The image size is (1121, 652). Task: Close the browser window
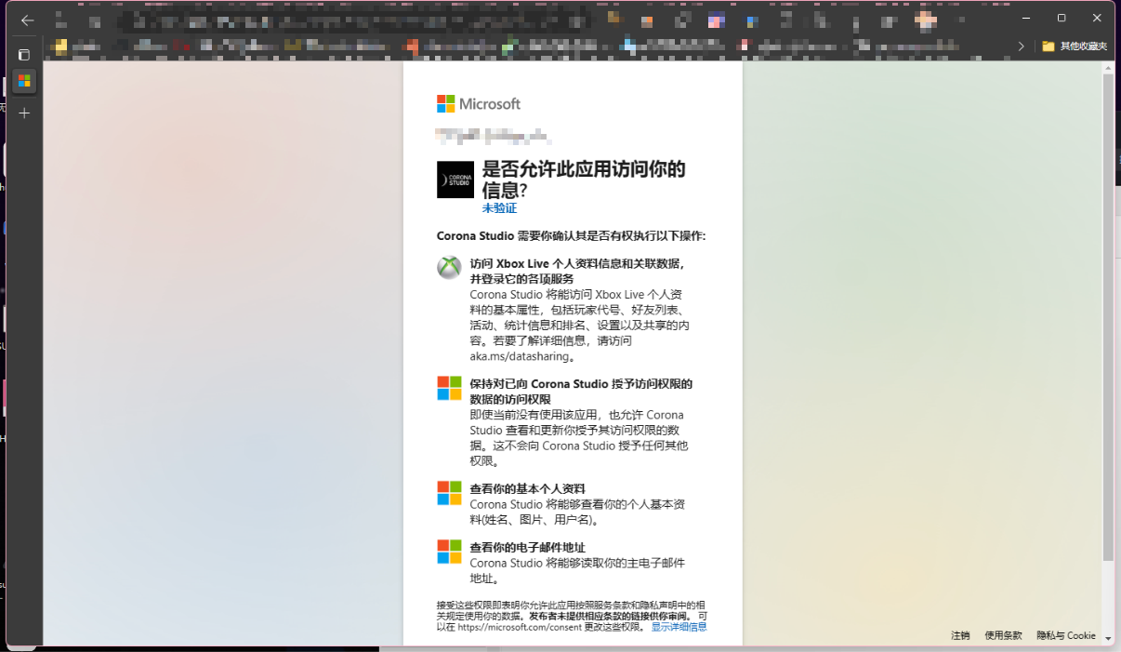click(1097, 18)
